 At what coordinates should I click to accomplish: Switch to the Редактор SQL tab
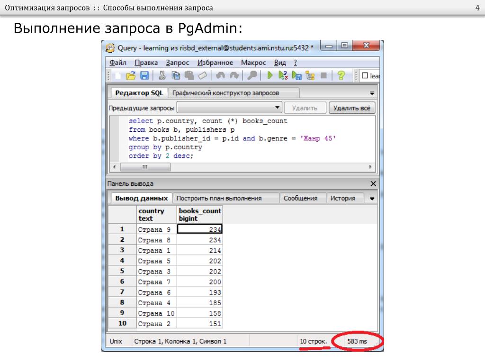click(x=139, y=93)
